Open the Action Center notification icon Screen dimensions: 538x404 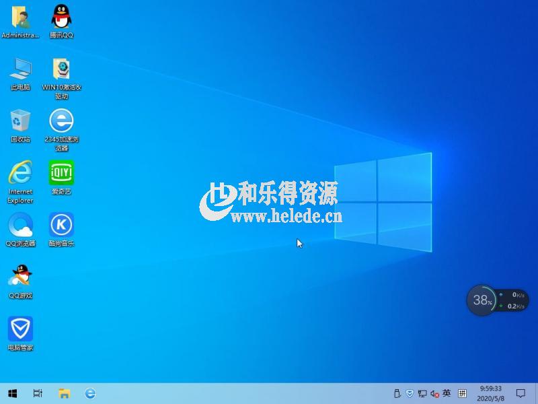click(x=521, y=393)
